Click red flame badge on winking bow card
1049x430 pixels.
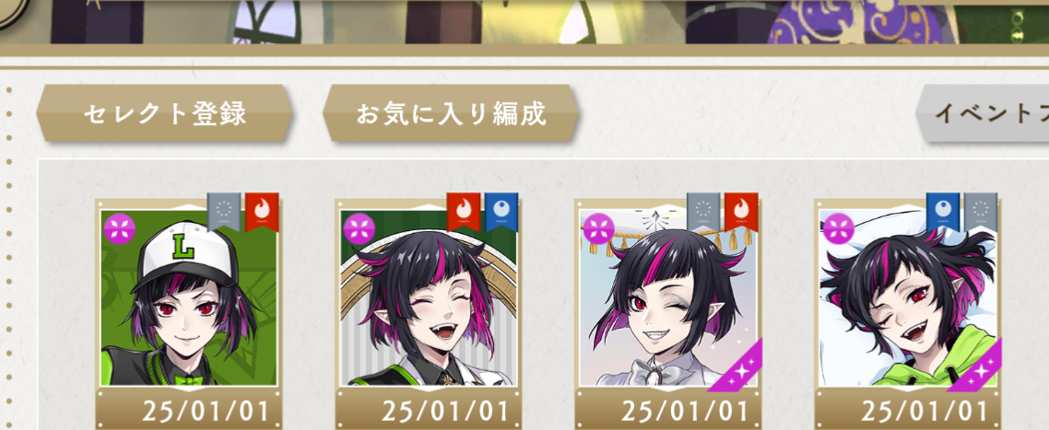click(741, 211)
